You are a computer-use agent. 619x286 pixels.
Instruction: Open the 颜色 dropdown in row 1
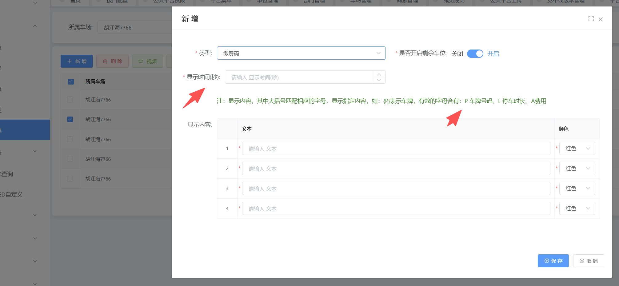[x=577, y=149]
